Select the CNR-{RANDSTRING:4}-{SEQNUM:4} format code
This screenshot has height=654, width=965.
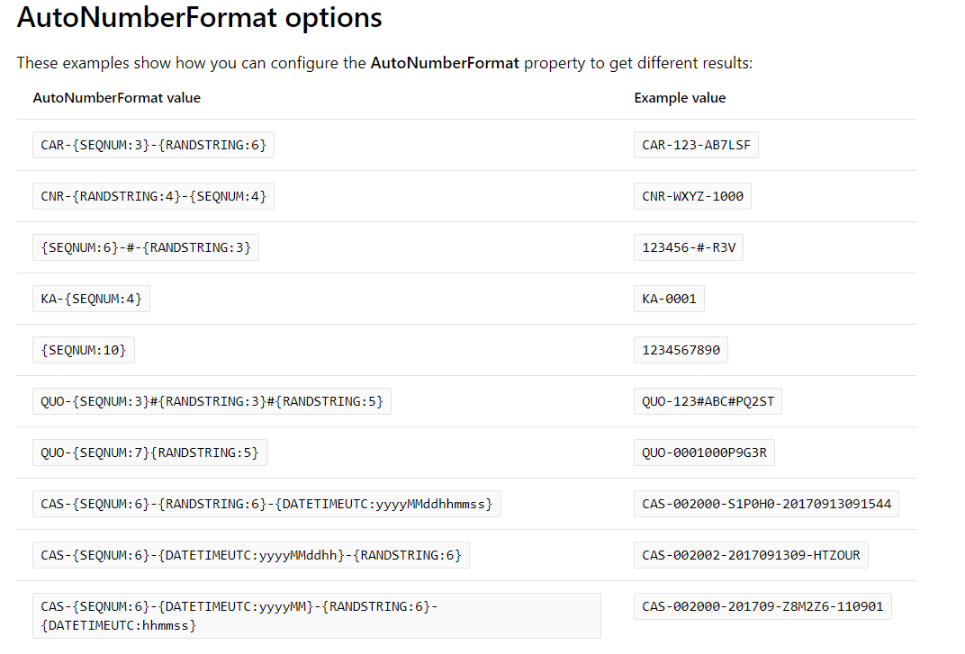(154, 196)
